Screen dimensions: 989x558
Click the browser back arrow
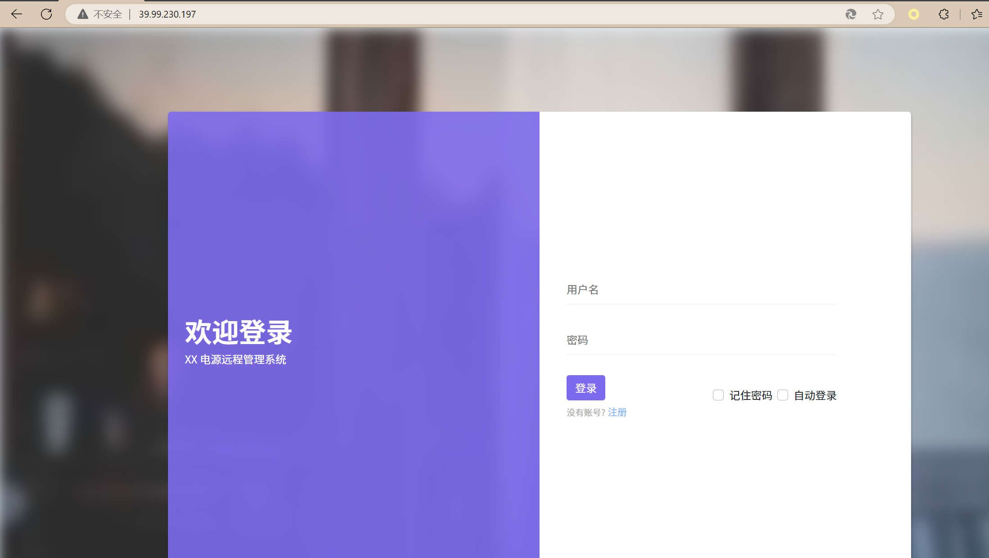[x=17, y=14]
